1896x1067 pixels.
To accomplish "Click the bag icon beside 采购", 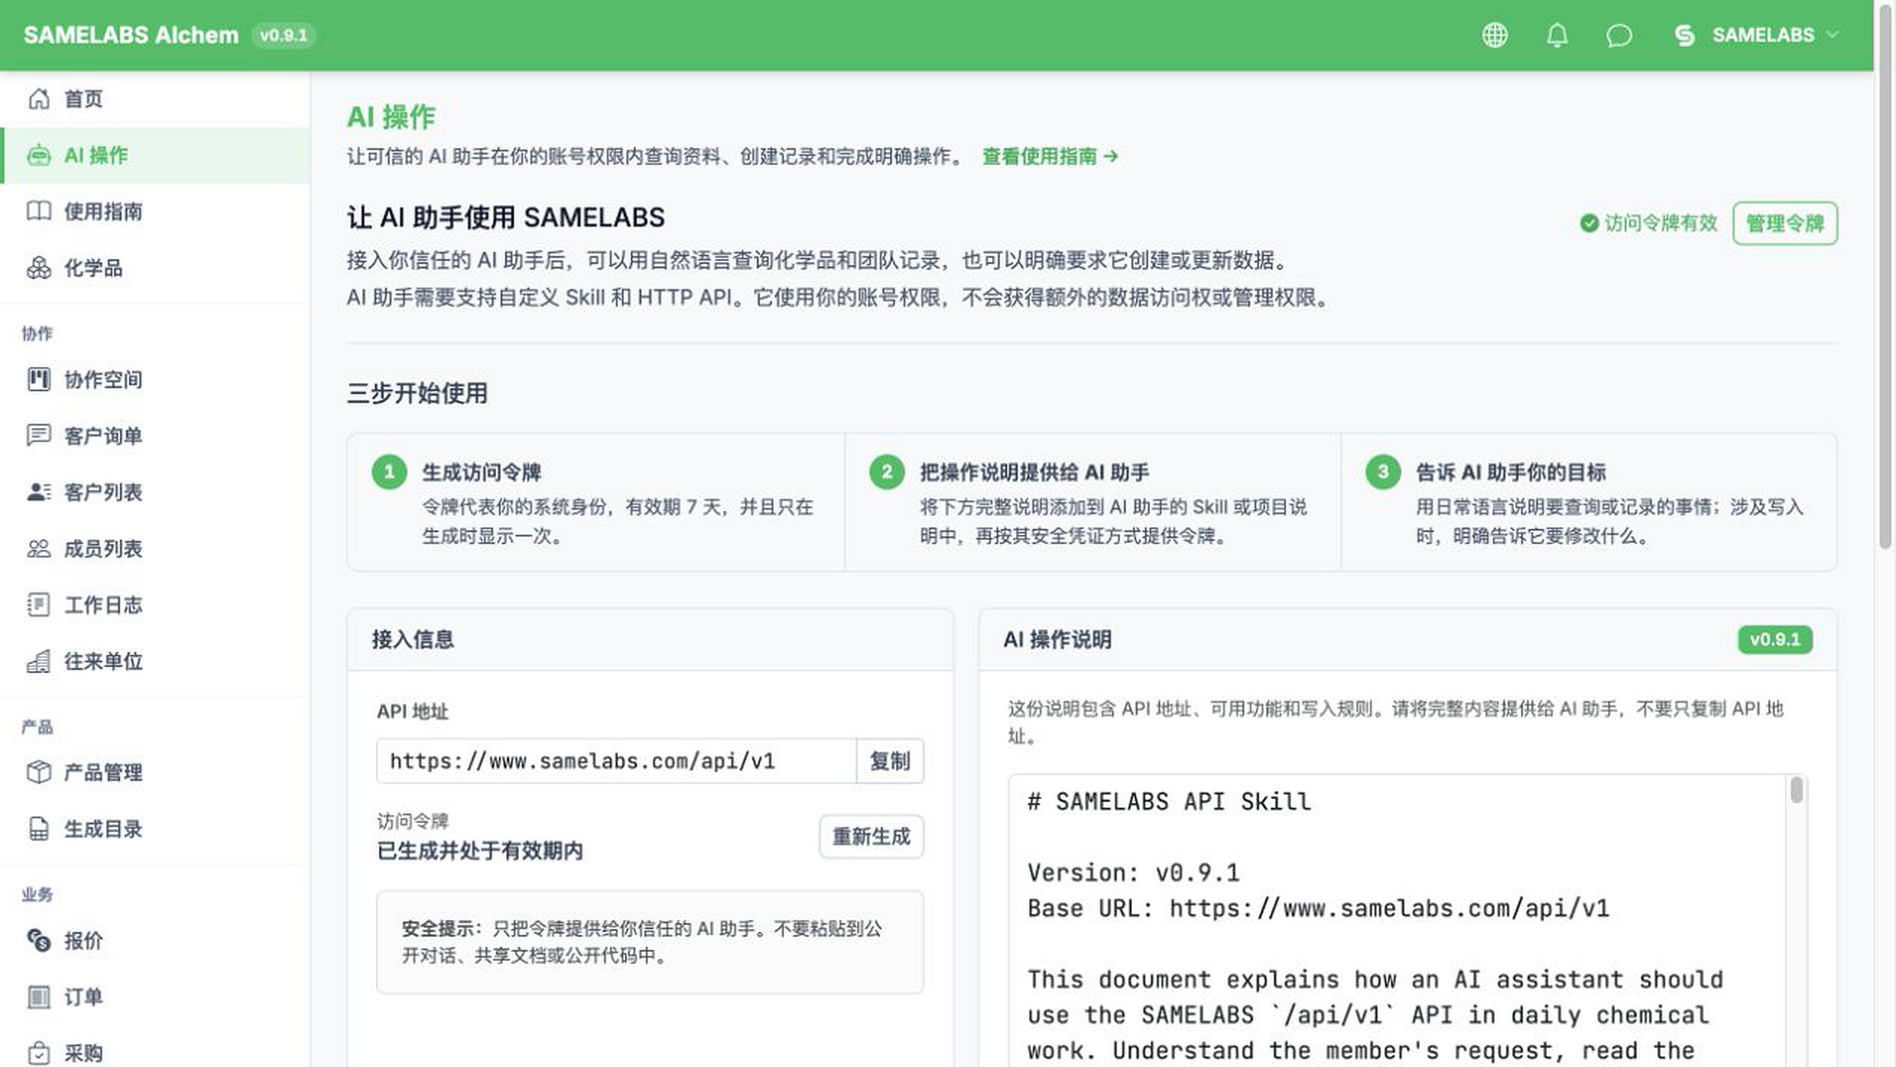I will 39,1053.
